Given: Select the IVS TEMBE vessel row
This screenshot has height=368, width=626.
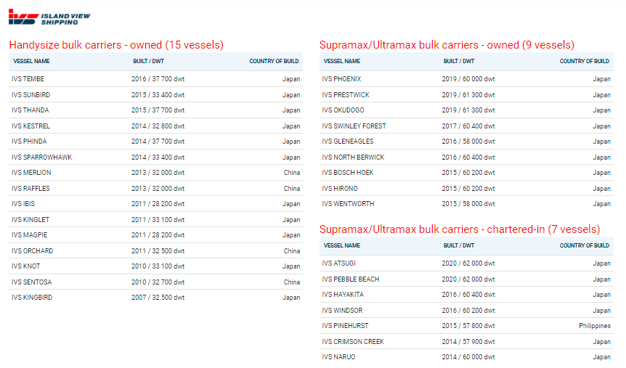Looking at the screenshot, I should click(155, 79).
